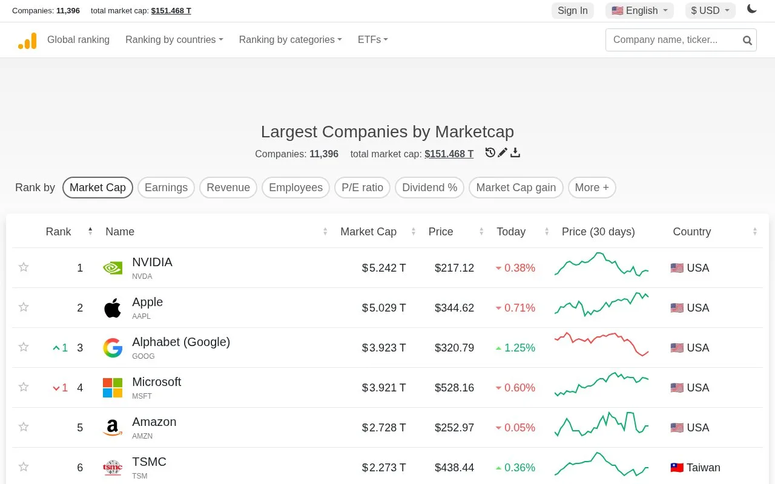Favorite NVIDIA using its star
This screenshot has width=775, height=484.
tap(24, 267)
